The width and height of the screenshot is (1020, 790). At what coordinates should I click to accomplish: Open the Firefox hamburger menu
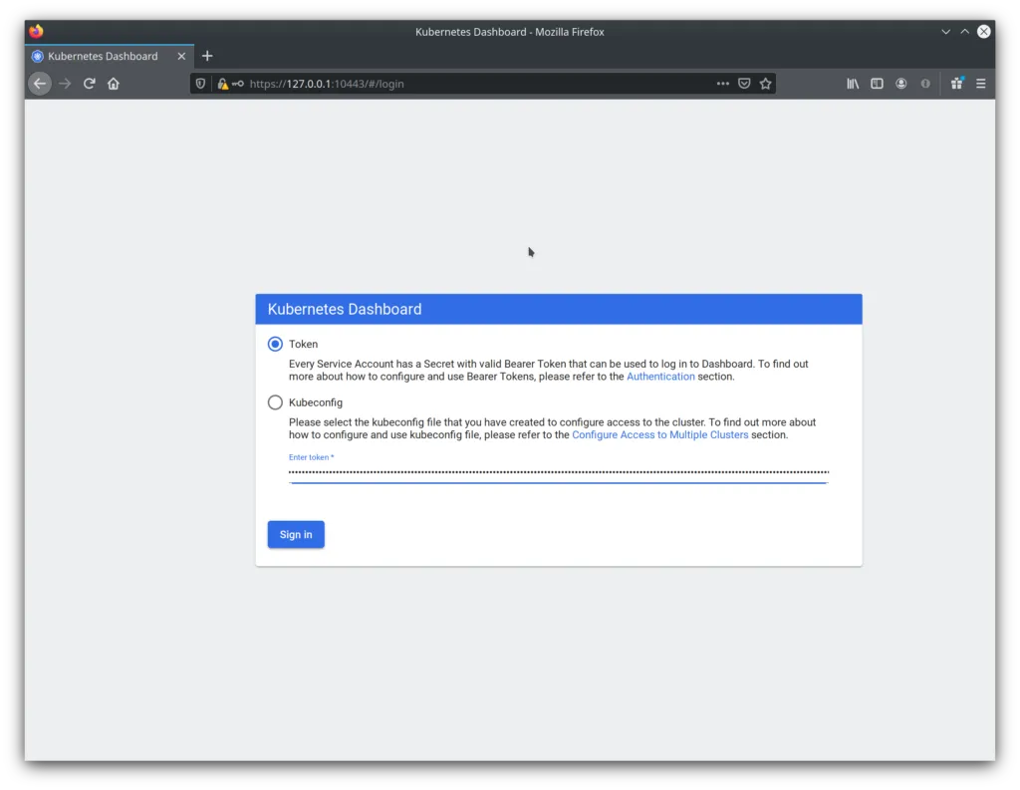(980, 84)
